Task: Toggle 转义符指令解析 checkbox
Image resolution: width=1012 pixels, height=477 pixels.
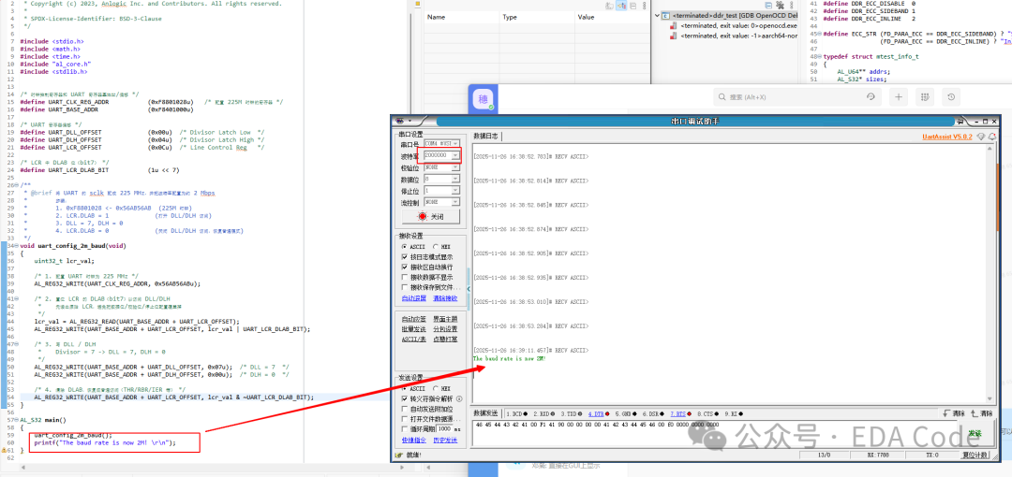Action: (405, 399)
